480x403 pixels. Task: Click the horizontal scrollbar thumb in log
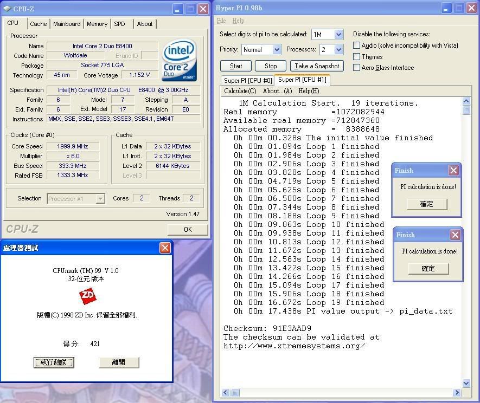[x=235, y=392]
